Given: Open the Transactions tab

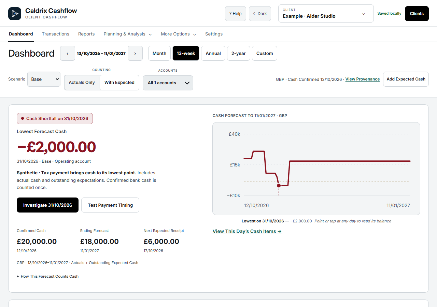Looking at the screenshot, I should click(56, 34).
